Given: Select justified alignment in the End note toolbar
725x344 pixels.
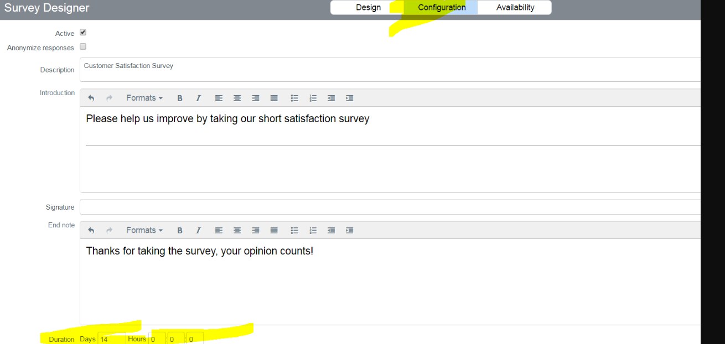Looking at the screenshot, I should point(273,230).
